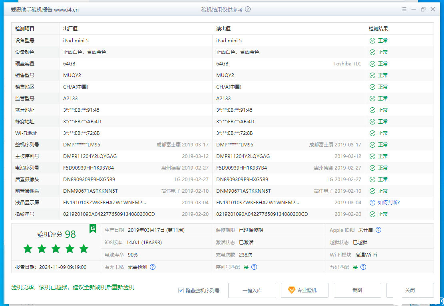Toggle the 隐藏整机序列号 checkbox
Screen dimensions: 444x306
pyautogui.click(x=181, y=290)
